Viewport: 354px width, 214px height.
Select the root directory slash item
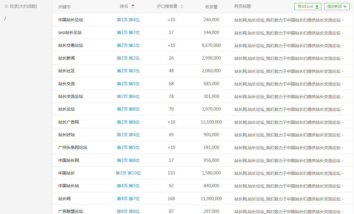[x=5, y=19]
